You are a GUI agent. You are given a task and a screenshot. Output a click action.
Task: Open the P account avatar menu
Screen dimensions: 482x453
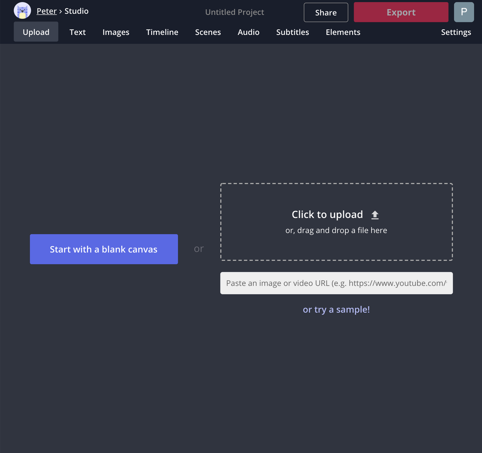click(x=464, y=12)
